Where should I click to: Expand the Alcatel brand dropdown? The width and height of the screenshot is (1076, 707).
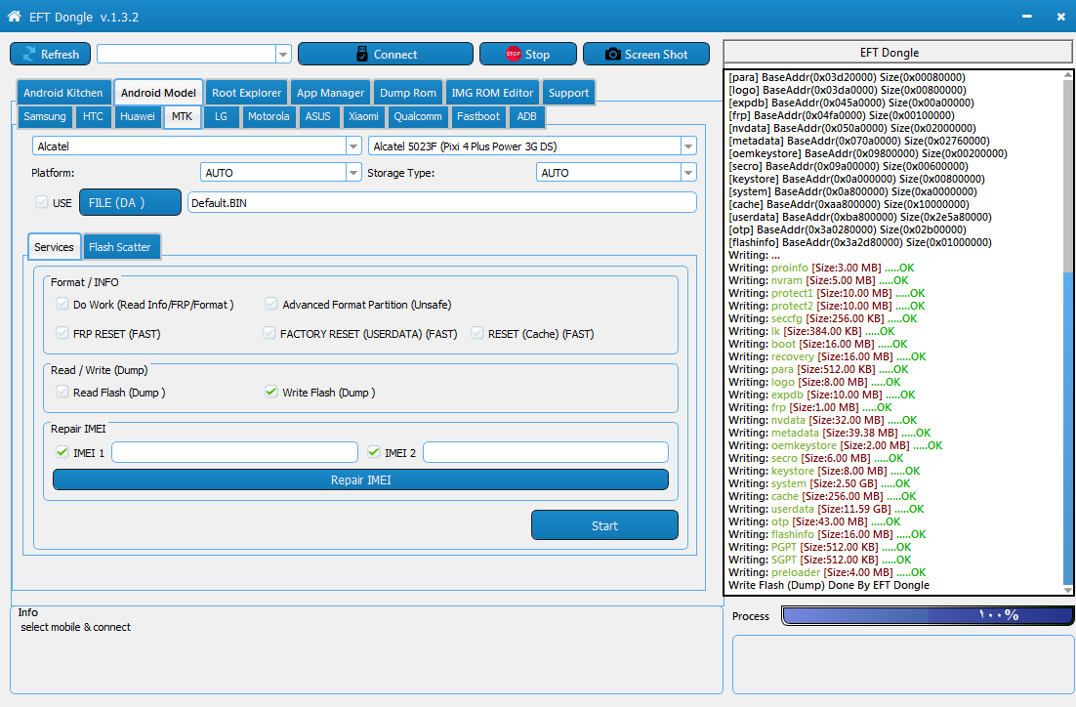[x=353, y=146]
